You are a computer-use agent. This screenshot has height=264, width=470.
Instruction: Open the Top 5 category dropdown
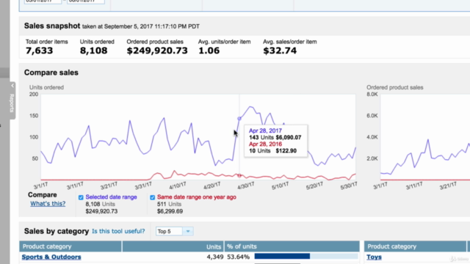175,231
